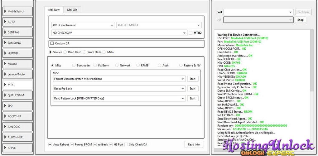The height and width of the screenshot is (156, 318).
Task: Open the Reset Frp Lock dropdown
Action: coord(119,89)
